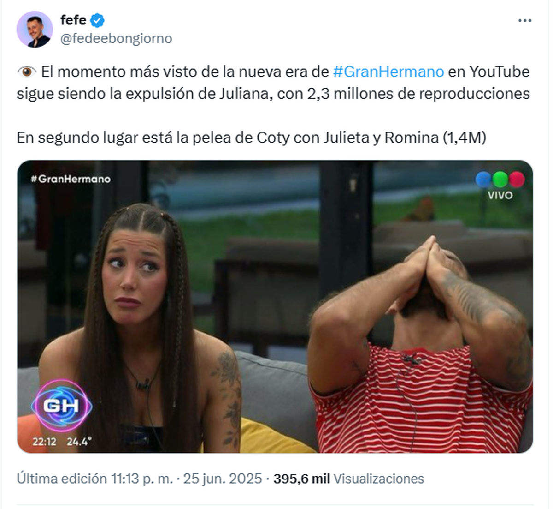Screen dimensions: 553x509
Task: Click the VIVO live label
Action: click(500, 195)
